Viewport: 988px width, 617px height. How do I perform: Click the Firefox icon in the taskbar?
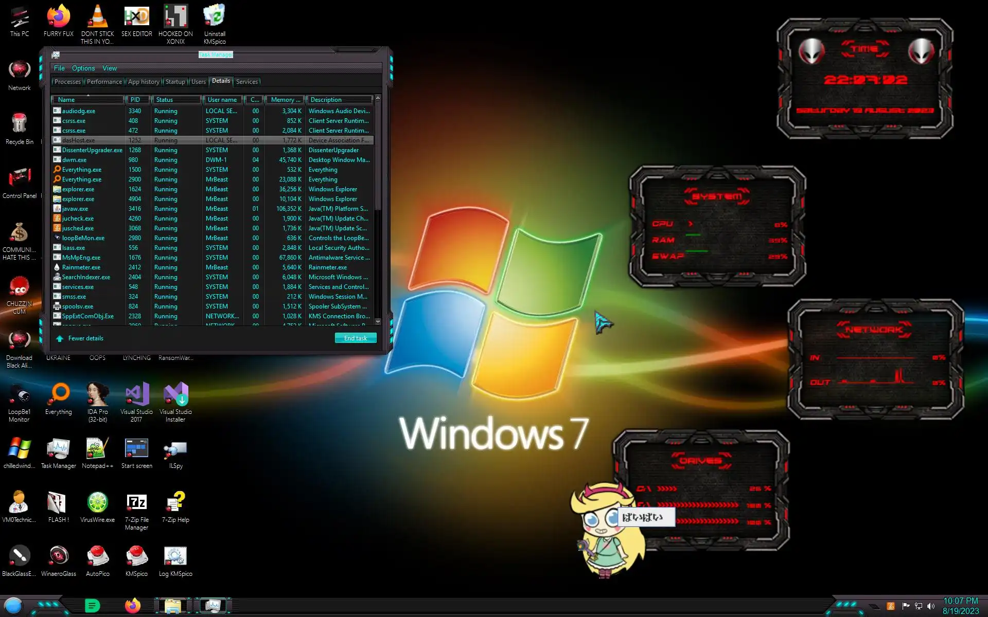133,606
